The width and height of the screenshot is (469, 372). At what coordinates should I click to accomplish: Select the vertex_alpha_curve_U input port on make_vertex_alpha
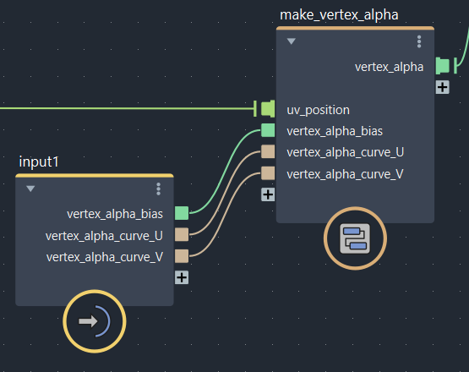[x=268, y=151]
